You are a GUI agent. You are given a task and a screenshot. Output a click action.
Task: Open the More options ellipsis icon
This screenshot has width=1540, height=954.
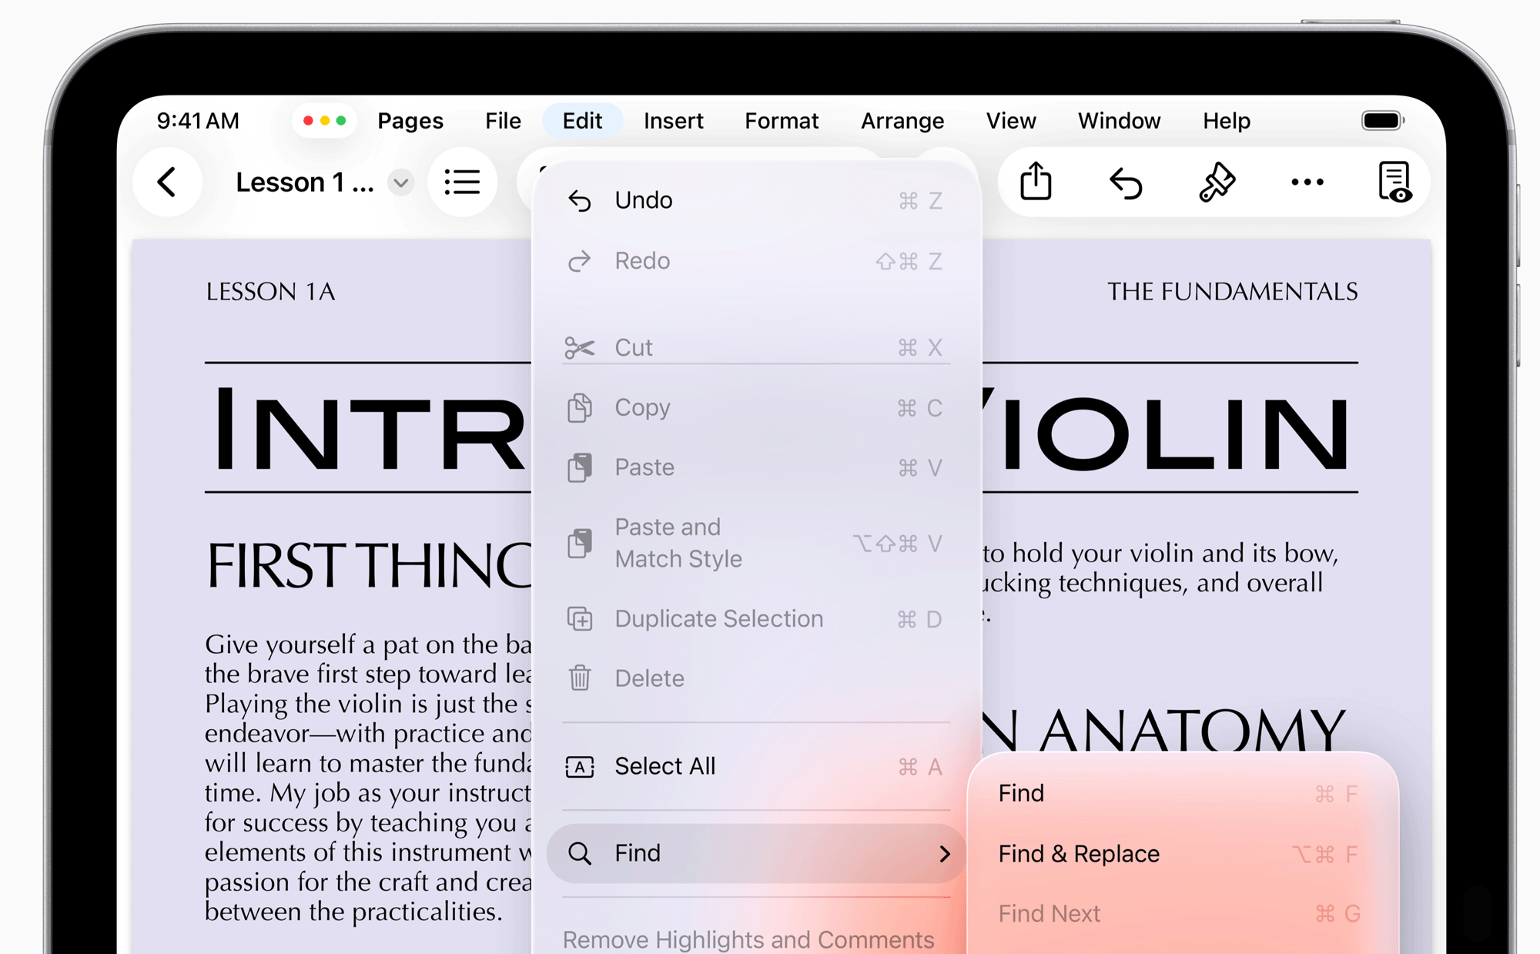click(x=1307, y=182)
